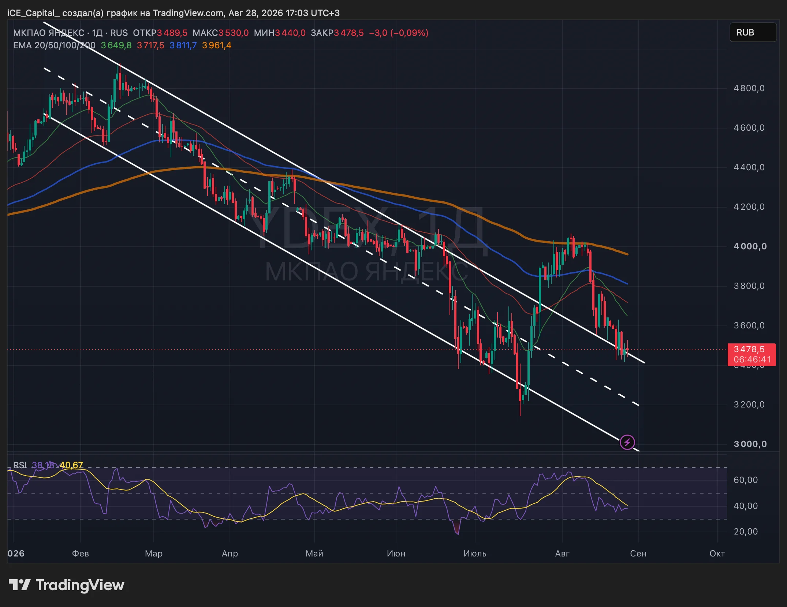Click the Мар label on time axis
The width and height of the screenshot is (787, 607).
(x=154, y=554)
